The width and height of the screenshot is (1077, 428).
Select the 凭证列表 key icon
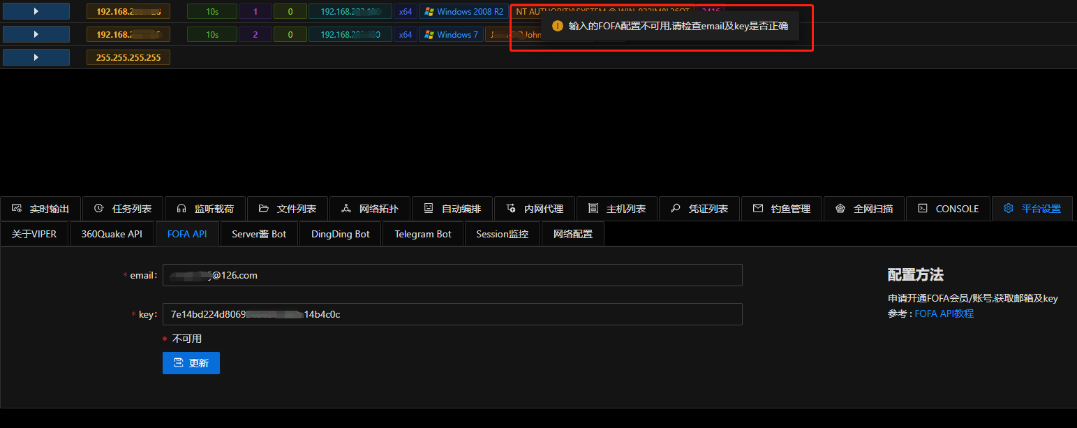(675, 208)
